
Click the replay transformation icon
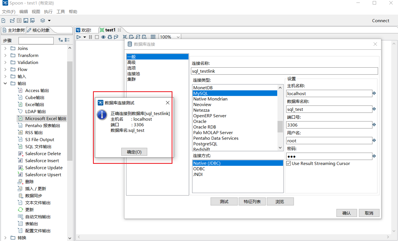116,37
